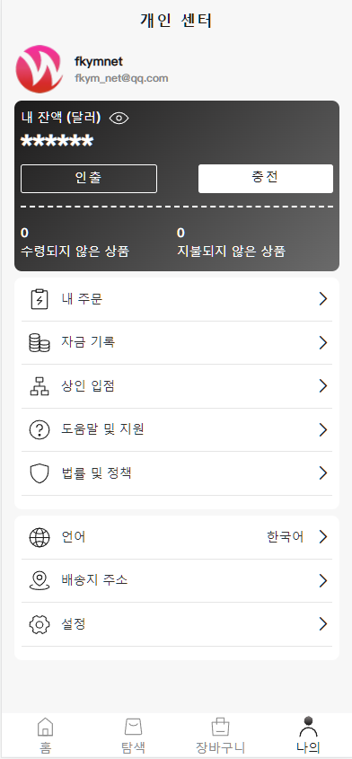Expand 설정 using the right chevron
Image resolution: width=352 pixels, height=759 pixels.
[x=323, y=624]
